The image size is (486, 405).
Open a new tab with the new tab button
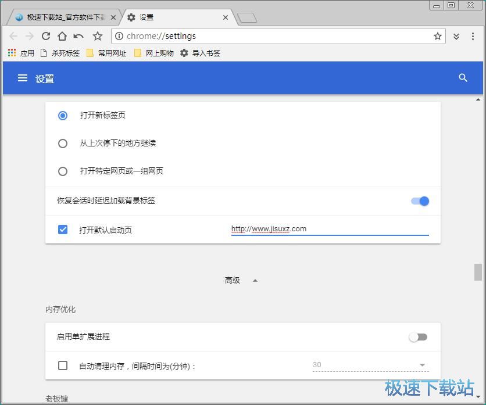click(x=247, y=18)
